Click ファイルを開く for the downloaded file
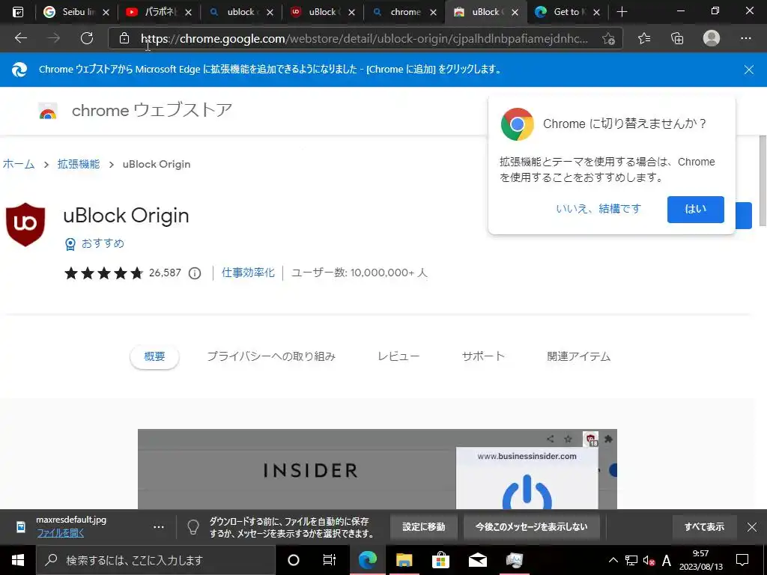Image resolution: width=767 pixels, height=575 pixels. (x=60, y=533)
